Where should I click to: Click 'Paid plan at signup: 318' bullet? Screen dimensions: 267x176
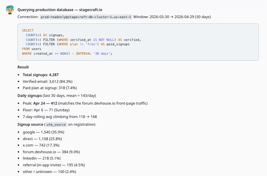[x=50, y=88]
